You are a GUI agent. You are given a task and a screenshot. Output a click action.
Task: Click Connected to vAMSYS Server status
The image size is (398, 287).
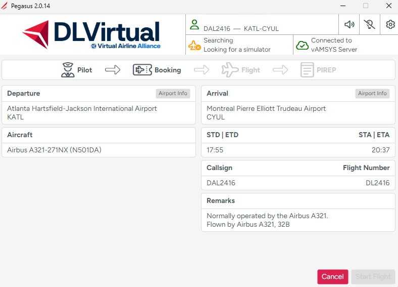click(334, 45)
